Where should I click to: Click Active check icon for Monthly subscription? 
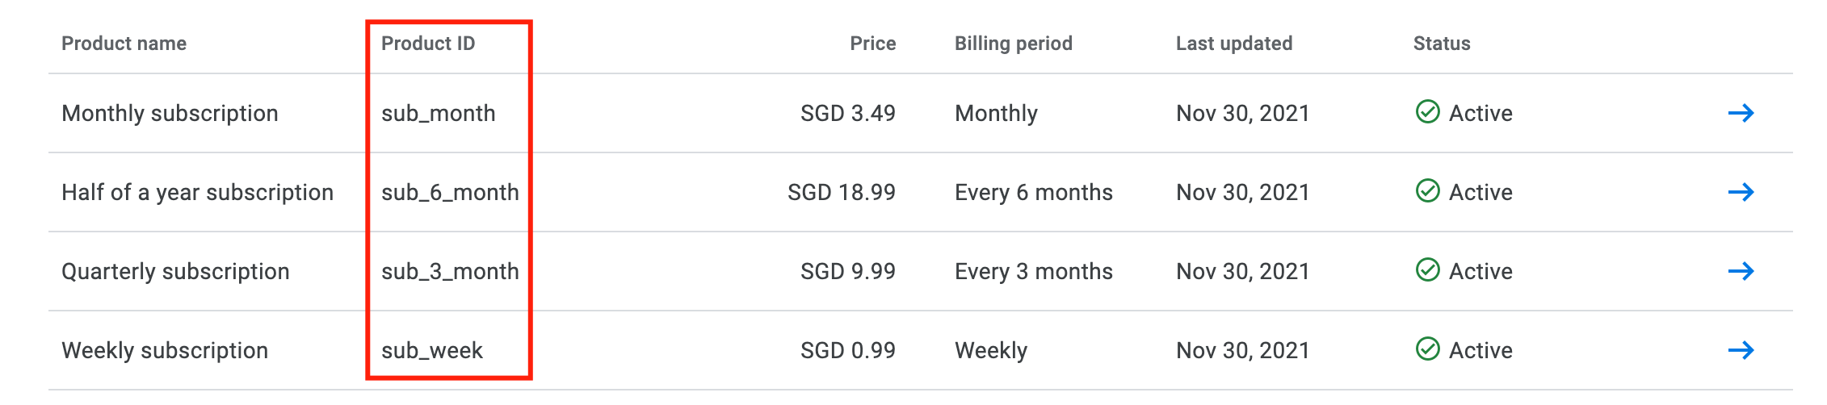tap(1427, 112)
